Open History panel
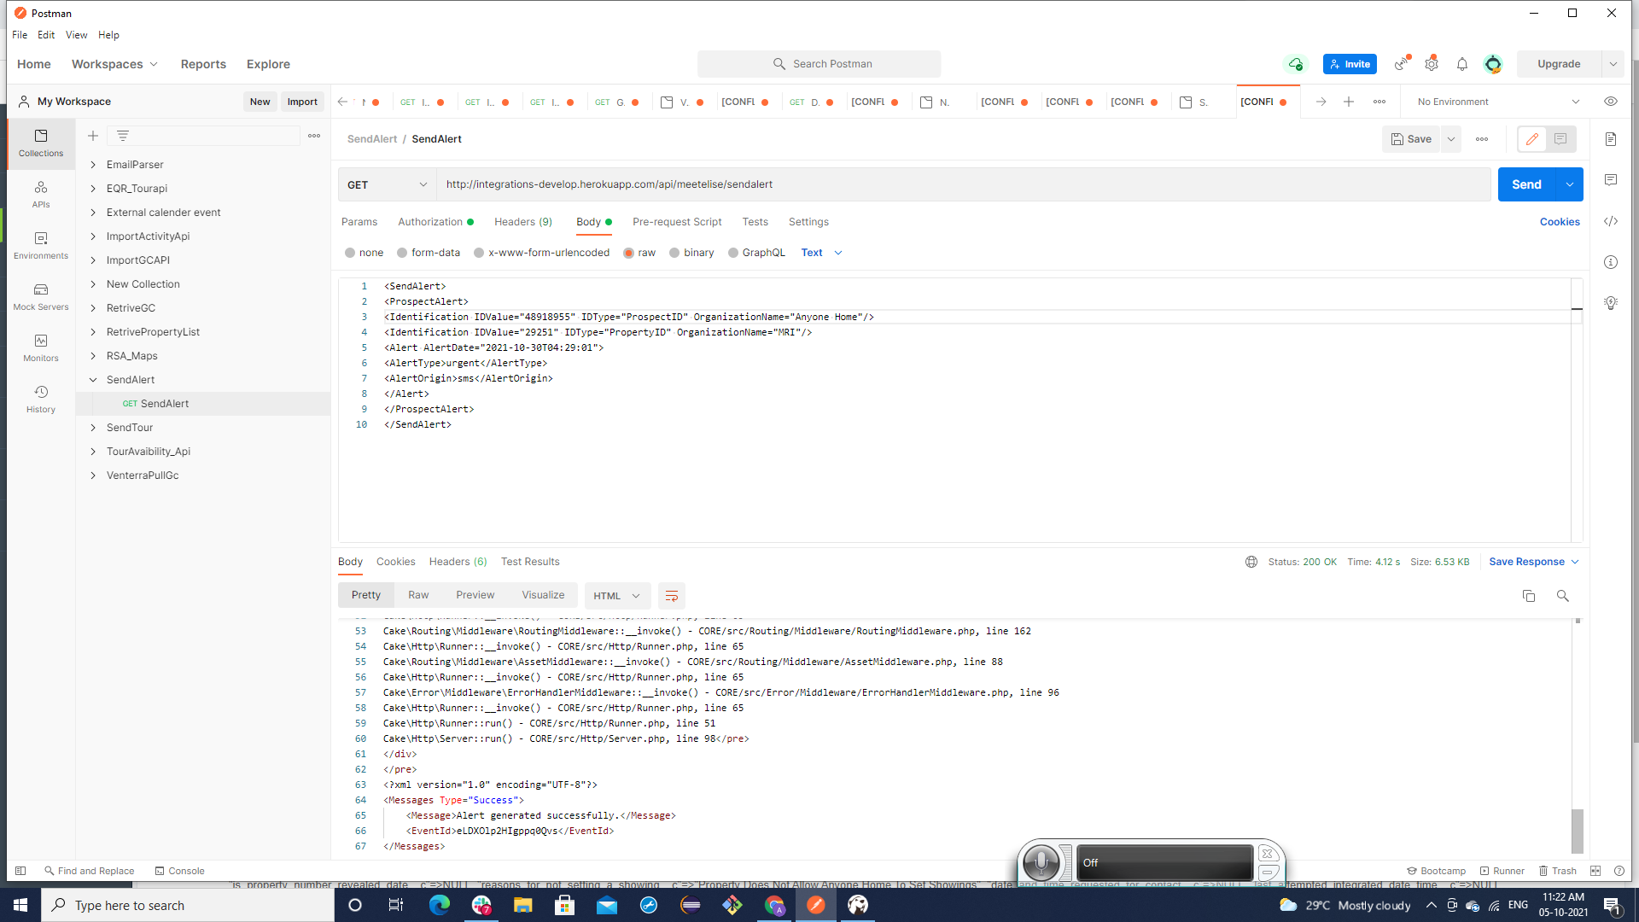The height and width of the screenshot is (922, 1639). [x=41, y=400]
